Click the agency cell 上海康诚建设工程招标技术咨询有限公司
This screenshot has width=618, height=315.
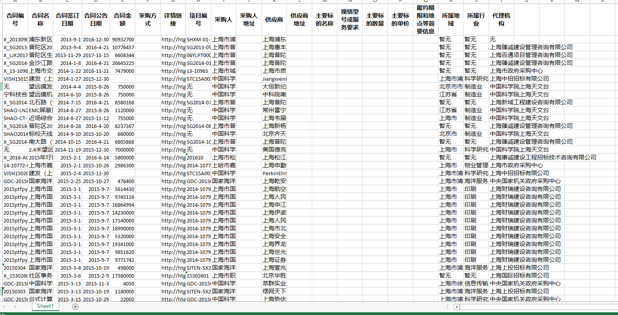pos(543,157)
